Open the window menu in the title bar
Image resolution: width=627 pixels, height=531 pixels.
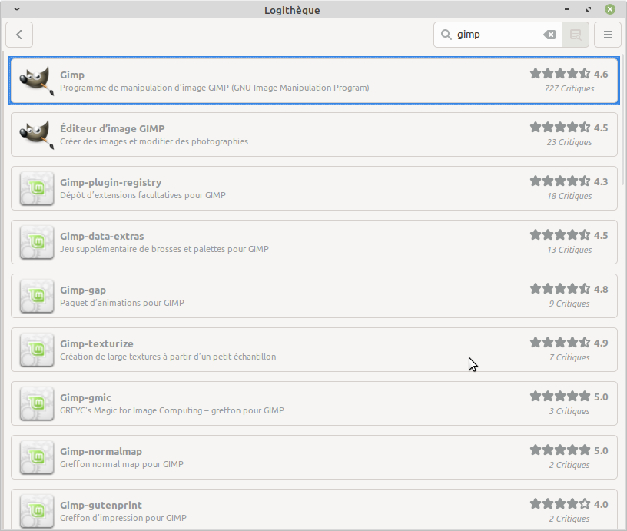(17, 8)
